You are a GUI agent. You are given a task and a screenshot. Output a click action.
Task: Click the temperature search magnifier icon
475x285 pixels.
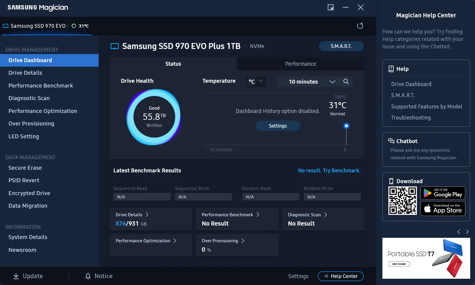click(346, 82)
